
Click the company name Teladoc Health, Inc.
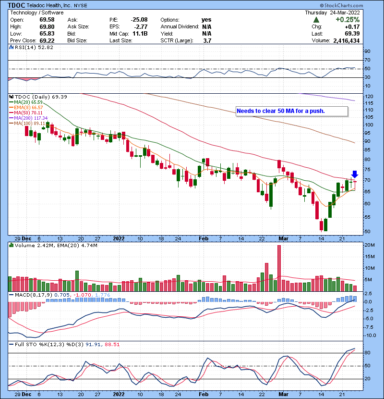(x=49, y=5)
